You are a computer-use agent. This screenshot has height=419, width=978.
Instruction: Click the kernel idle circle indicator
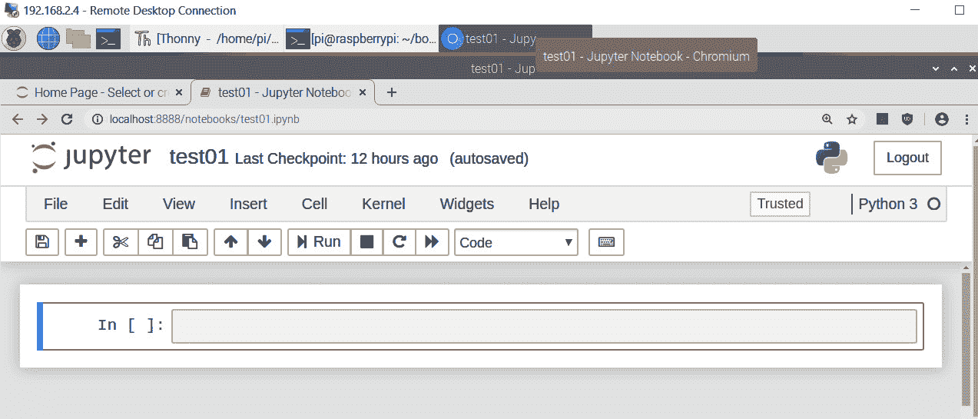[x=934, y=205]
